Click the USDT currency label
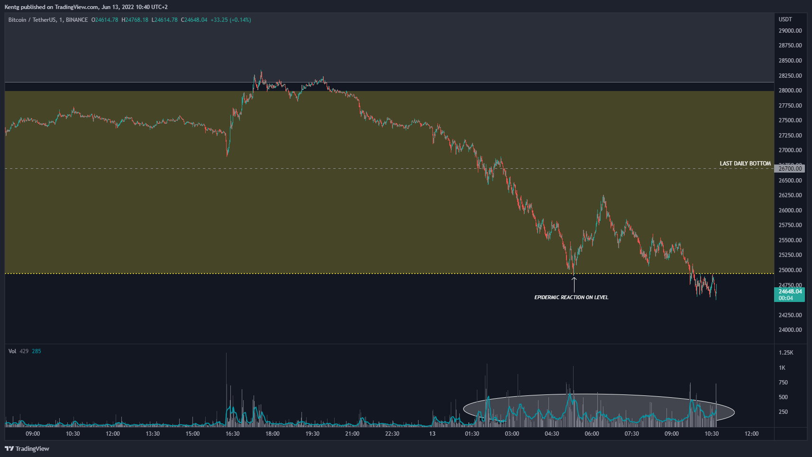 [785, 19]
